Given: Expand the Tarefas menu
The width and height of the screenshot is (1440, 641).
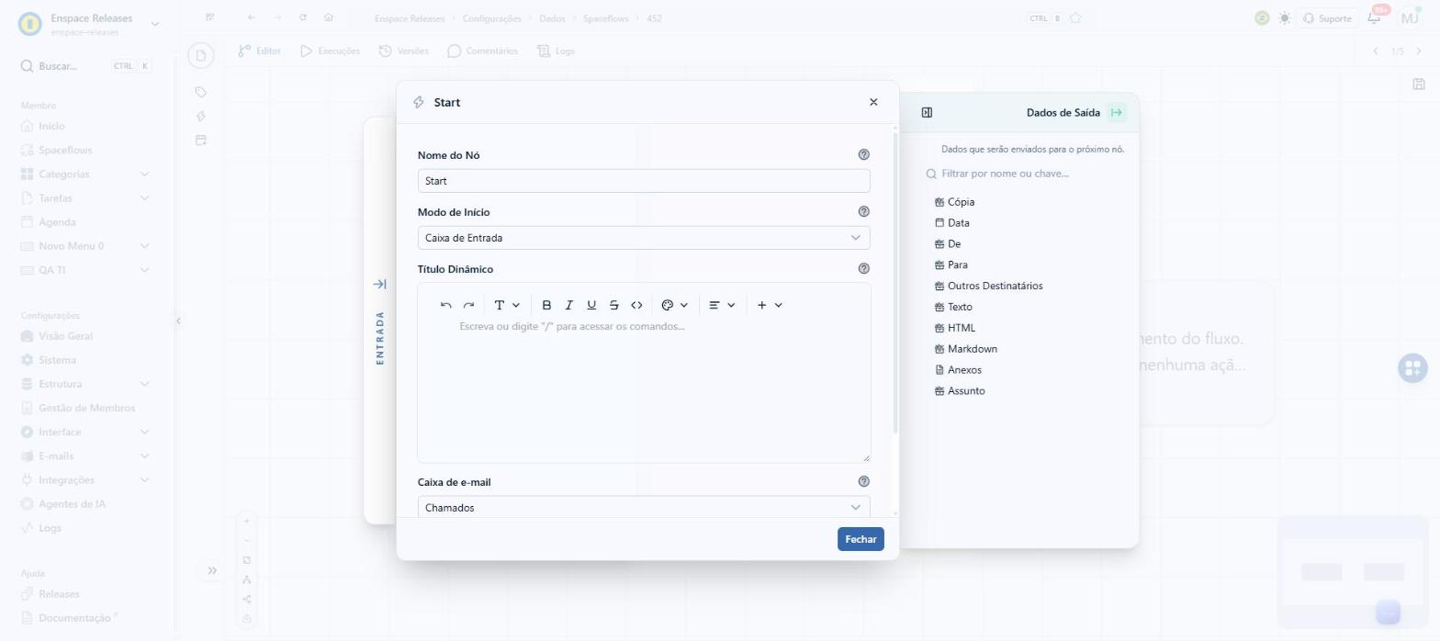Looking at the screenshot, I should [86, 197].
